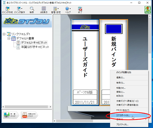
Task: Collapse the リンクフォルダ1 tree node
Action: (4, 34)
